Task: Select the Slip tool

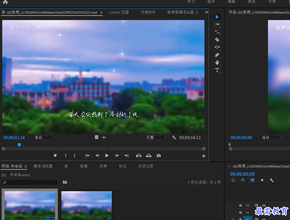Action: point(217,47)
